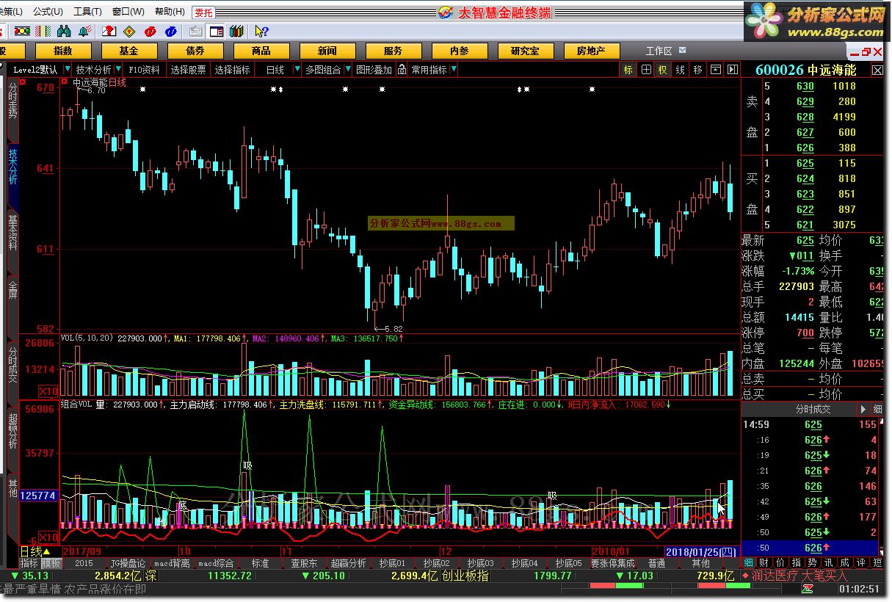Click the 服务 category button
Viewport: 892px width, 602px height.
click(393, 51)
